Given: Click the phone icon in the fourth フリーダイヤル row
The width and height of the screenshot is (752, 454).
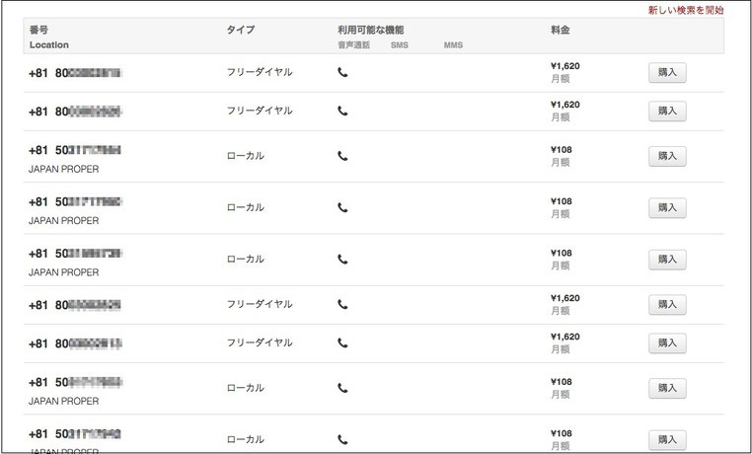Looking at the screenshot, I should (342, 342).
